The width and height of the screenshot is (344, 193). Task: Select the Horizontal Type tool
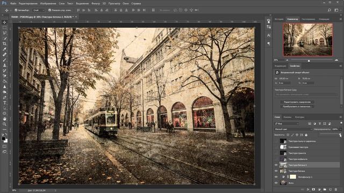pyautogui.click(x=4, y=102)
